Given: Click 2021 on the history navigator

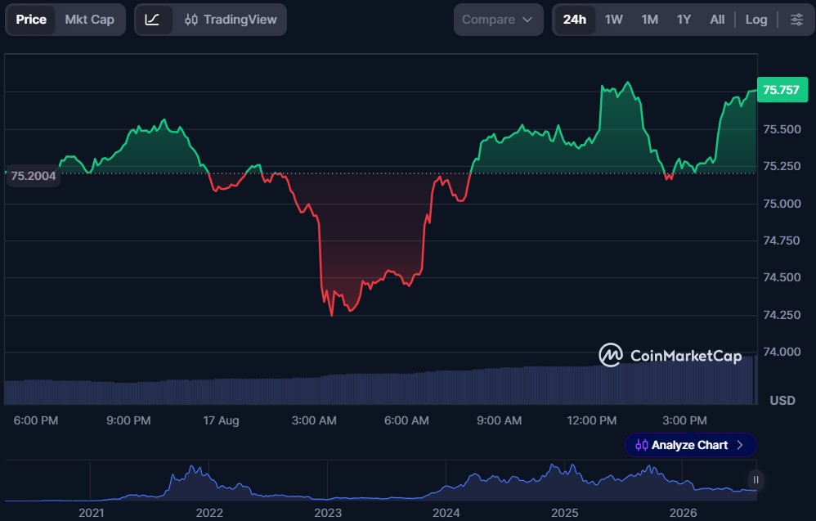Looking at the screenshot, I should coord(91,513).
